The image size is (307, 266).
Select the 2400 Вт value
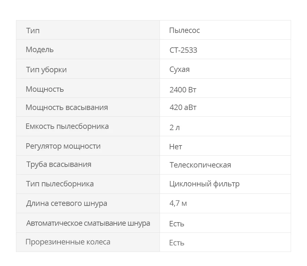183,90
